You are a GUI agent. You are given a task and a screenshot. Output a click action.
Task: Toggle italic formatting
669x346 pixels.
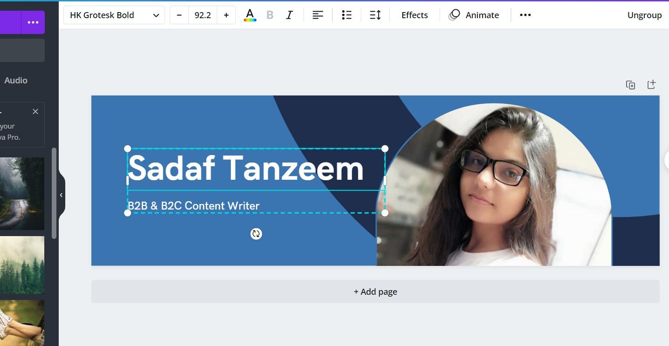290,15
